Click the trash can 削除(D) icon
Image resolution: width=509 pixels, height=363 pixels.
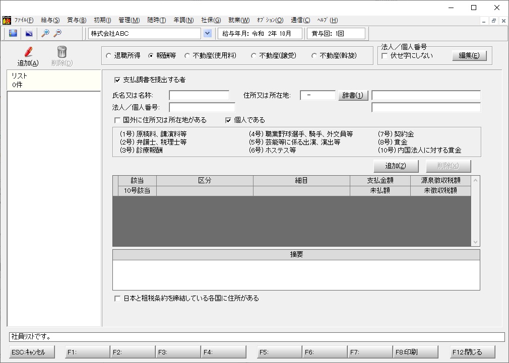(61, 52)
